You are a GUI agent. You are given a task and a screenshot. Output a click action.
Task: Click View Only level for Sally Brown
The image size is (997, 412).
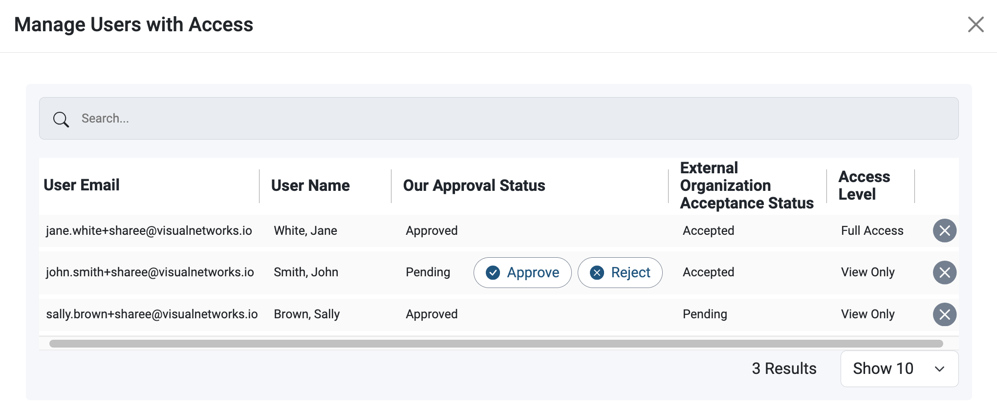867,314
